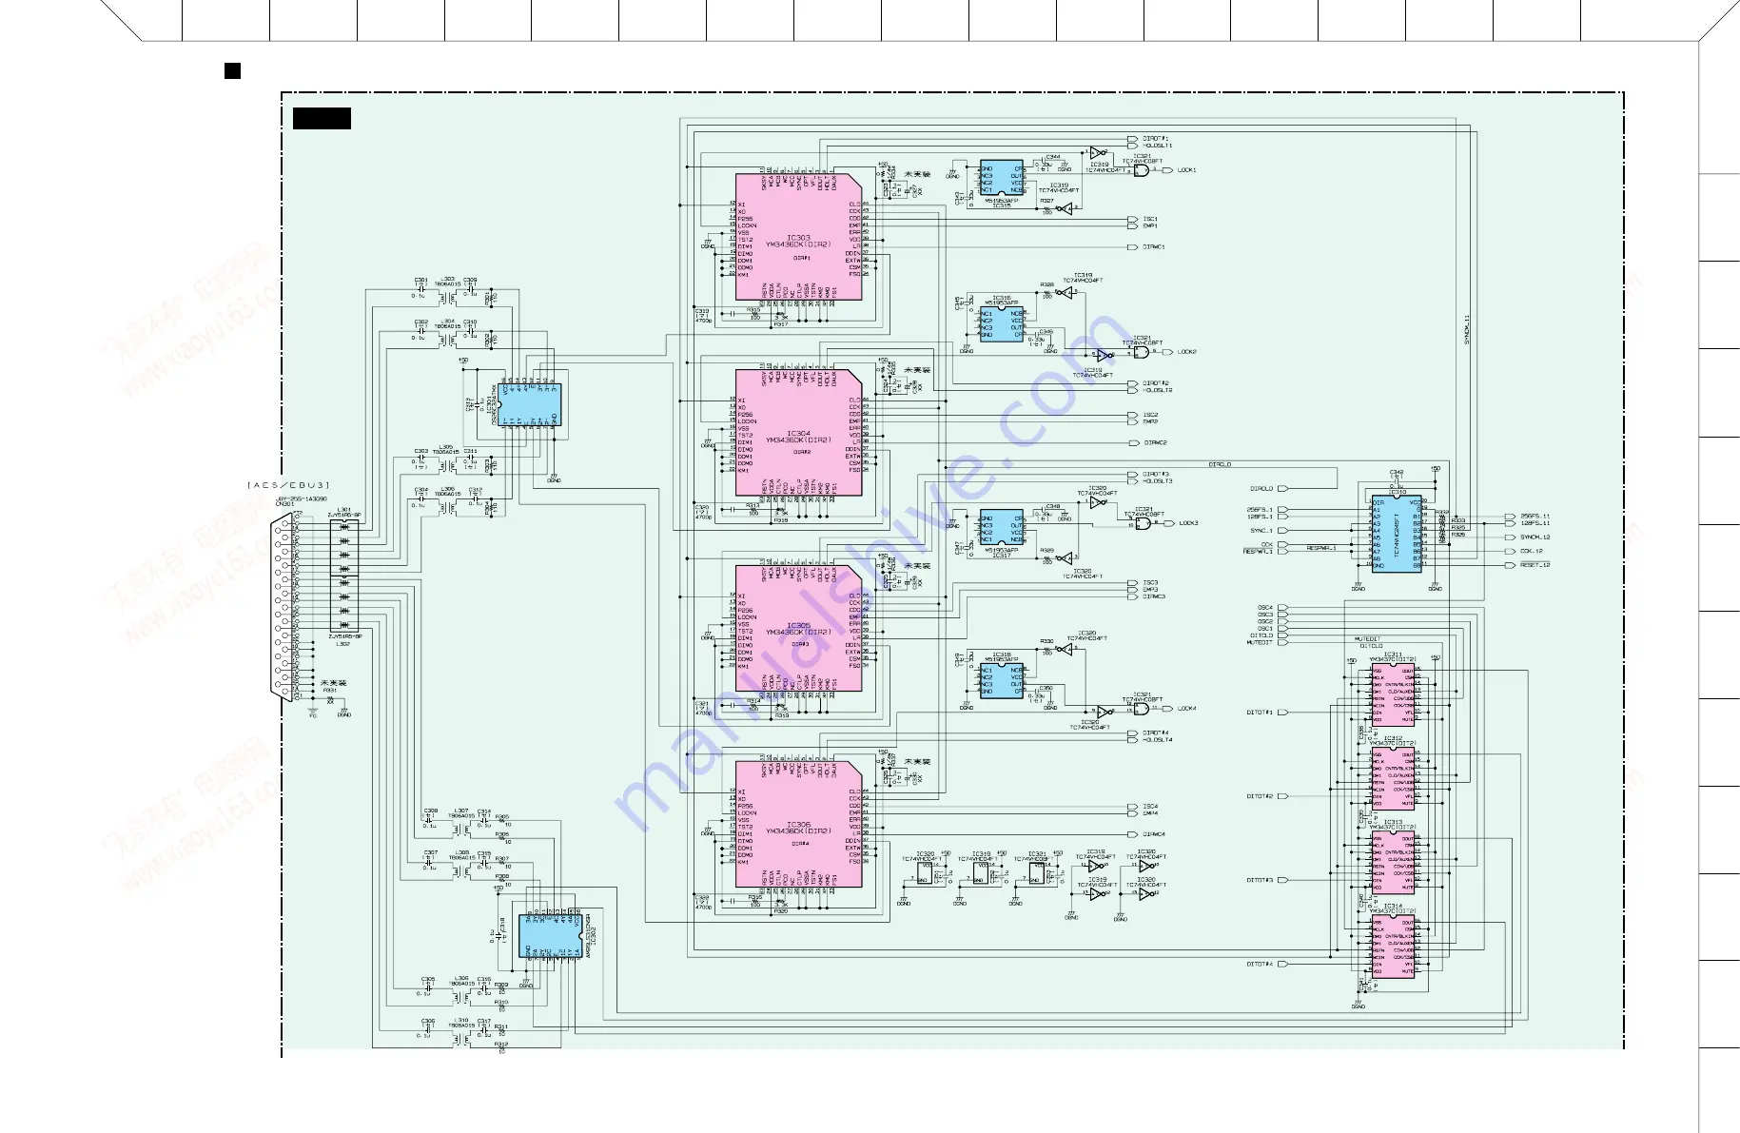Click the ISC2 signal label
Screen dimensions: 1740x1133
(x=1149, y=415)
